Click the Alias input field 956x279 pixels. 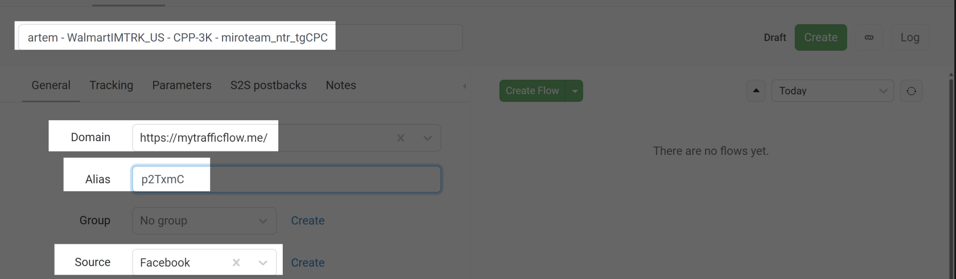click(x=287, y=179)
